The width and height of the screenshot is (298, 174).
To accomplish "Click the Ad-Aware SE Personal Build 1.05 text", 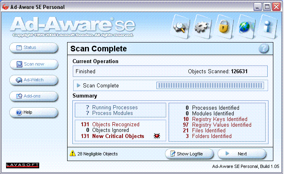I will pyautogui.click(x=245, y=166).
